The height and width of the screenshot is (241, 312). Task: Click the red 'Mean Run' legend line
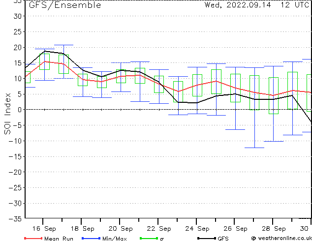[x=33, y=238]
